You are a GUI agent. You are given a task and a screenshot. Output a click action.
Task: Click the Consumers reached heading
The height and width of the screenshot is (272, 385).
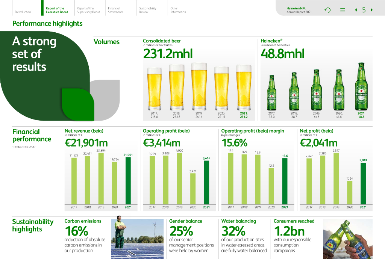tap(294, 221)
